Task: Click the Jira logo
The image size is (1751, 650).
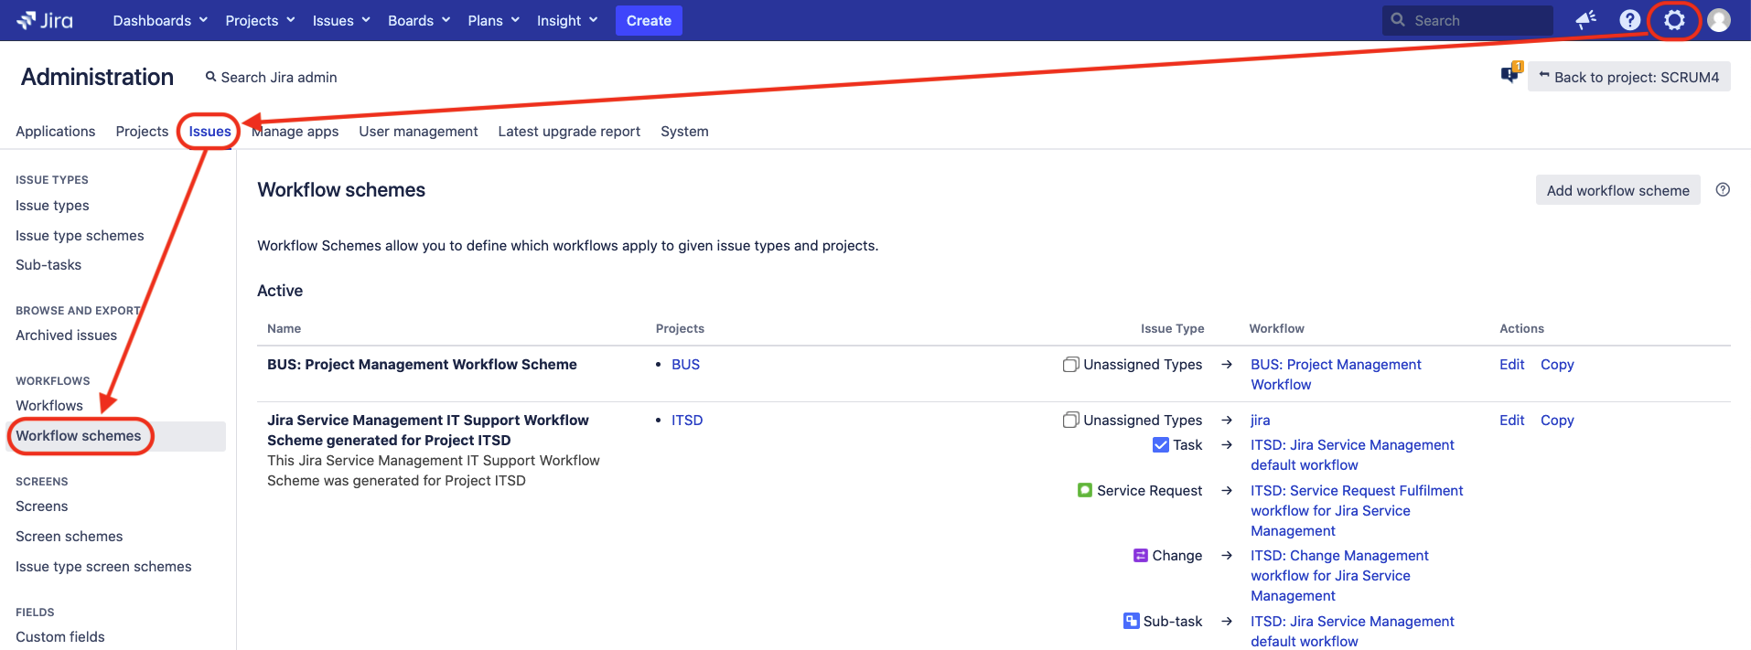Action: (44, 20)
